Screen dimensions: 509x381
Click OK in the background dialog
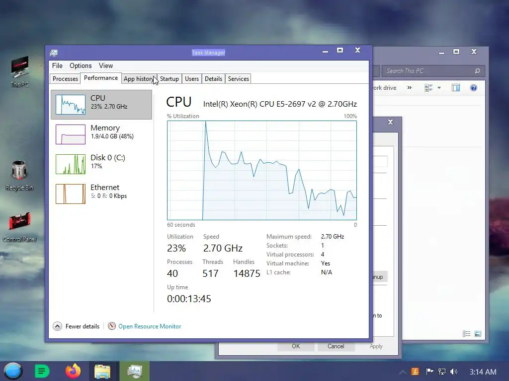click(296, 346)
